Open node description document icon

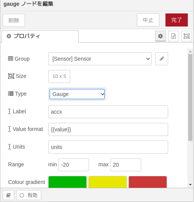[174, 36]
